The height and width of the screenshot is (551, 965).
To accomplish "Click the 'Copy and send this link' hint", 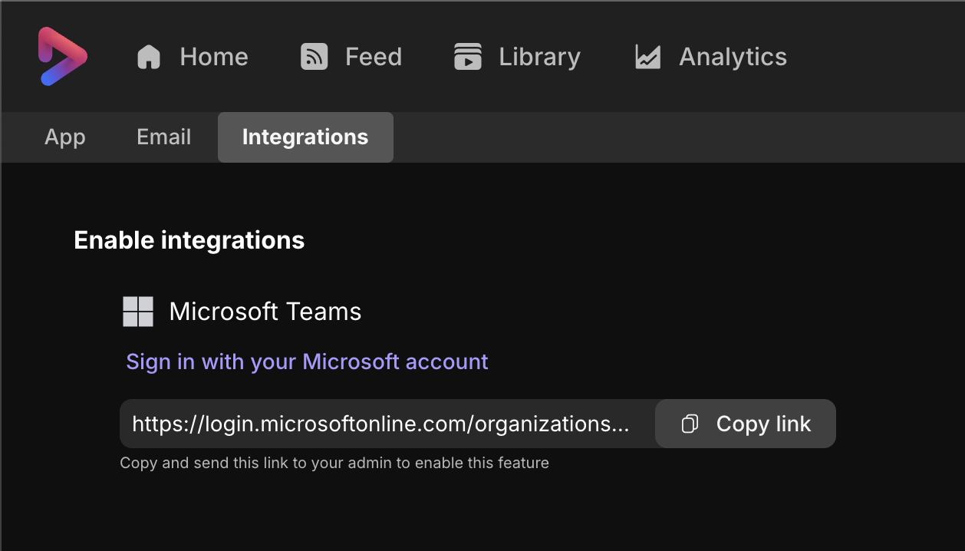I will tap(334, 463).
